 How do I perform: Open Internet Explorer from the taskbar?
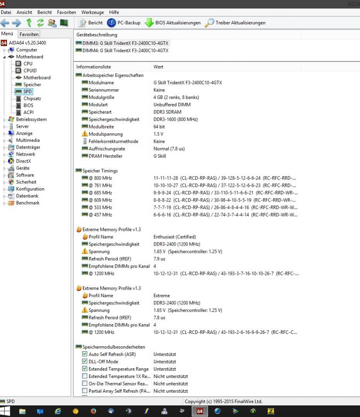58,412
